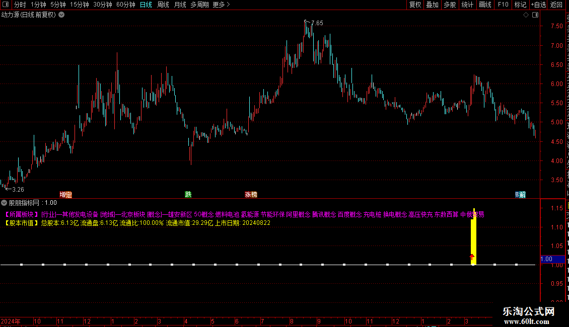Viewport: 569px width, 327px height.
Task: Open the 动力源 chart settings dropdown arrow
Action: click(x=62, y=15)
